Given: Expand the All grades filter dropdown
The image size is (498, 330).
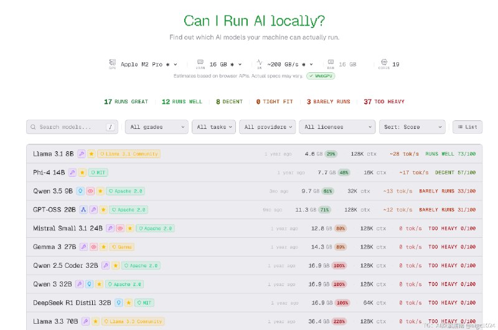Looking at the screenshot, I should [x=157, y=127].
